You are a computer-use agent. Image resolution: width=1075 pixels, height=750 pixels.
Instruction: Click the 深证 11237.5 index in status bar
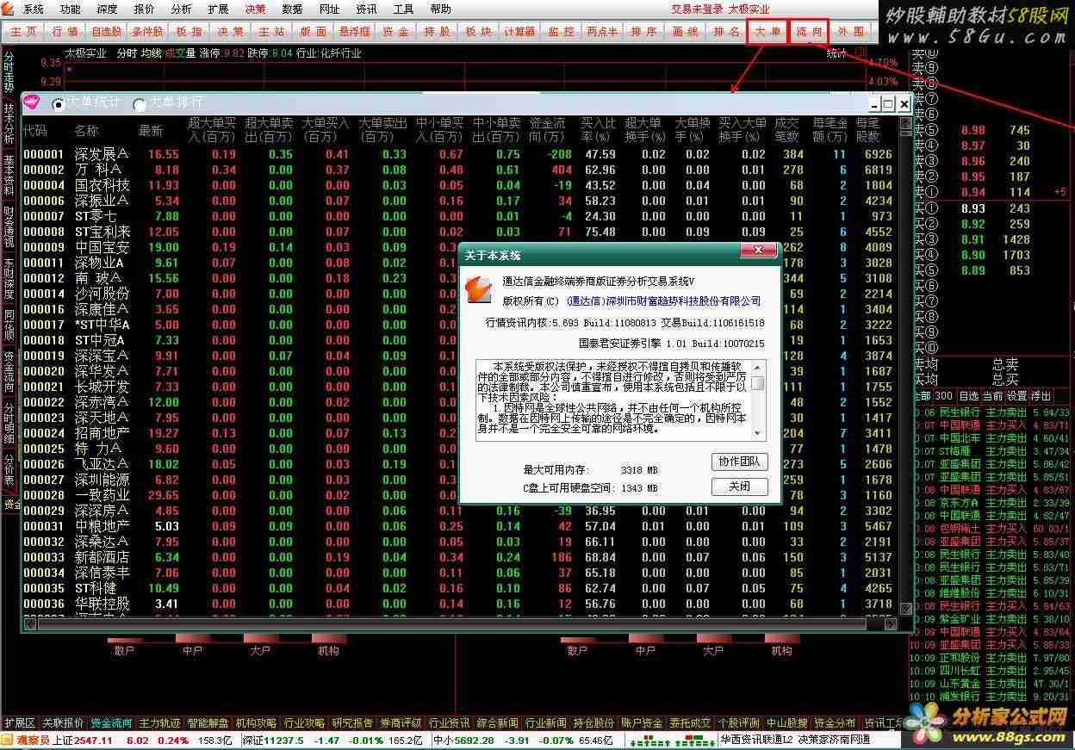coord(271,741)
